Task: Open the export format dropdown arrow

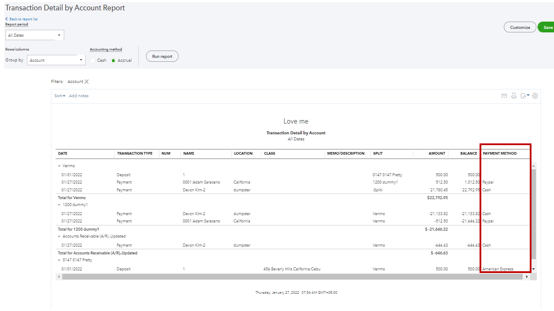Action: 528,95
